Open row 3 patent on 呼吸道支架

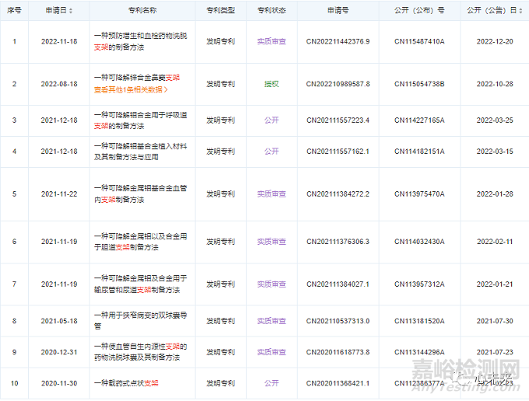pos(140,120)
